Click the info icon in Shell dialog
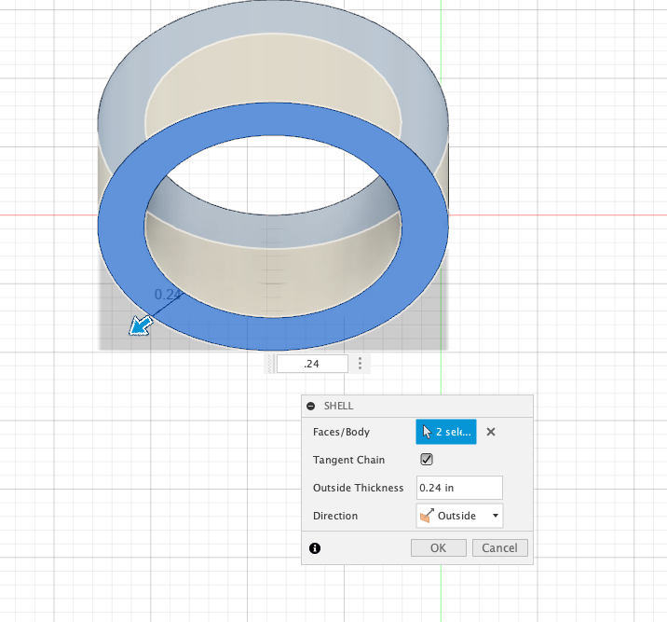 [x=315, y=548]
